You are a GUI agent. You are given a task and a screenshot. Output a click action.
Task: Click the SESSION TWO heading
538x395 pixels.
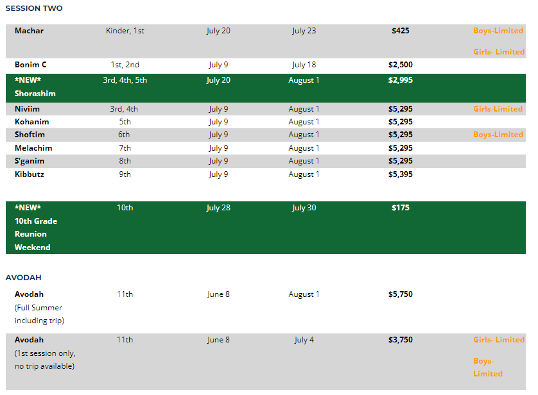(34, 8)
